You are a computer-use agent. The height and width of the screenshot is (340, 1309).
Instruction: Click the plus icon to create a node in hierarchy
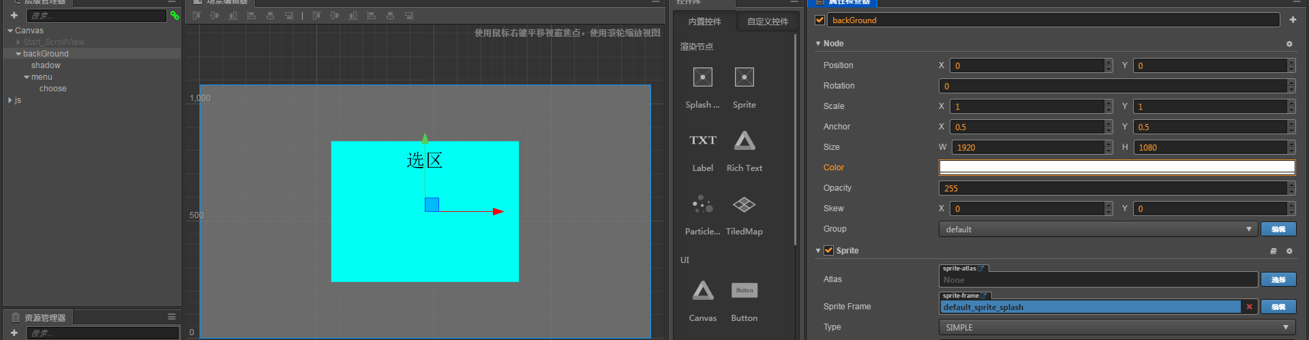(14, 15)
